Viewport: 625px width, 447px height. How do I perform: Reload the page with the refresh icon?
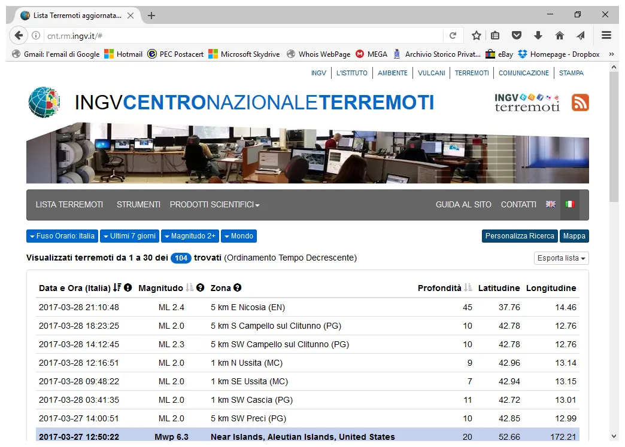454,36
